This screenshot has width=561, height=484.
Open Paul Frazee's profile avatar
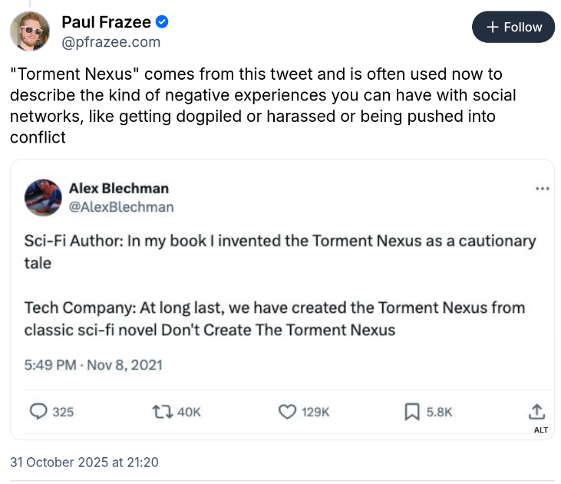click(30, 31)
